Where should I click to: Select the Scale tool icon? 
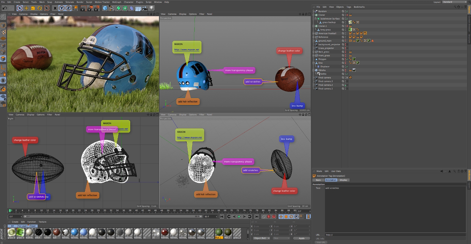click(33, 8)
